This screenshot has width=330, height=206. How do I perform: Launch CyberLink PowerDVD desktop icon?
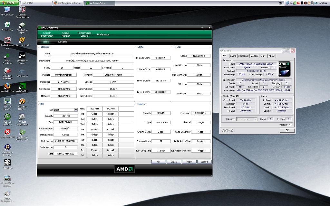(x=7, y=74)
